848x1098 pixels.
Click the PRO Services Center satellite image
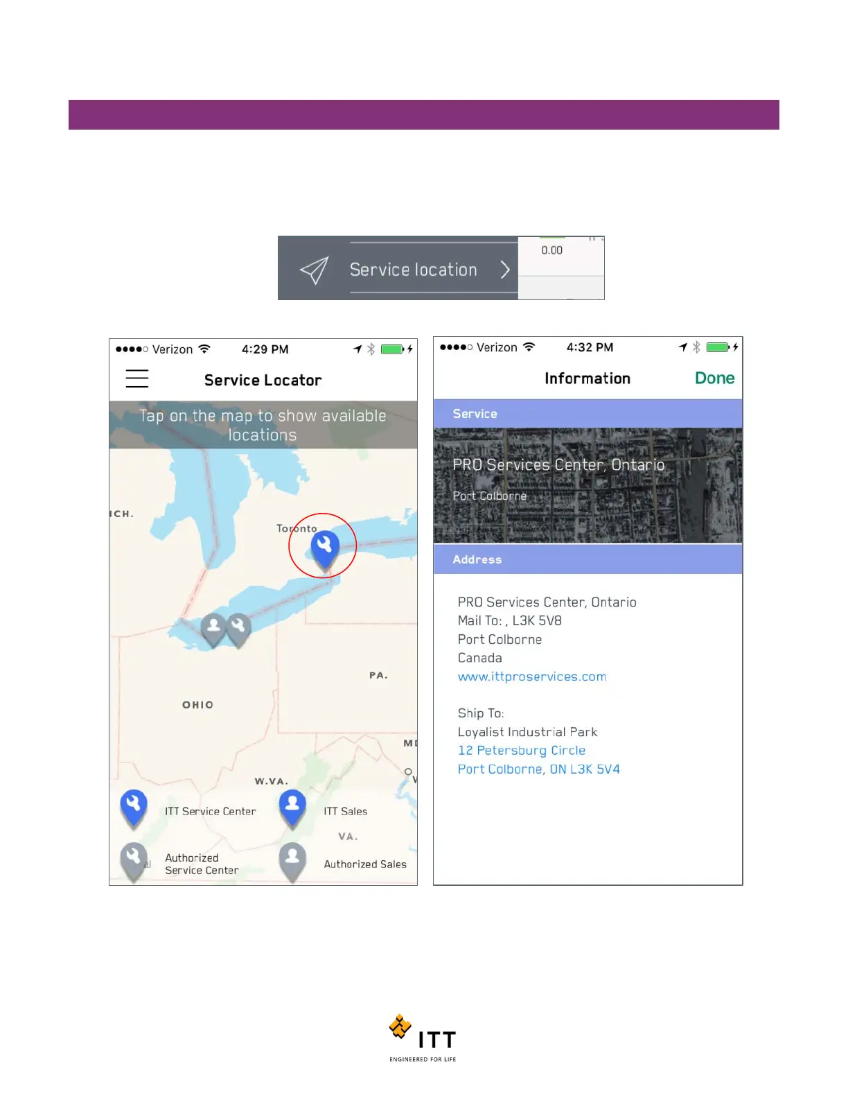coord(588,485)
